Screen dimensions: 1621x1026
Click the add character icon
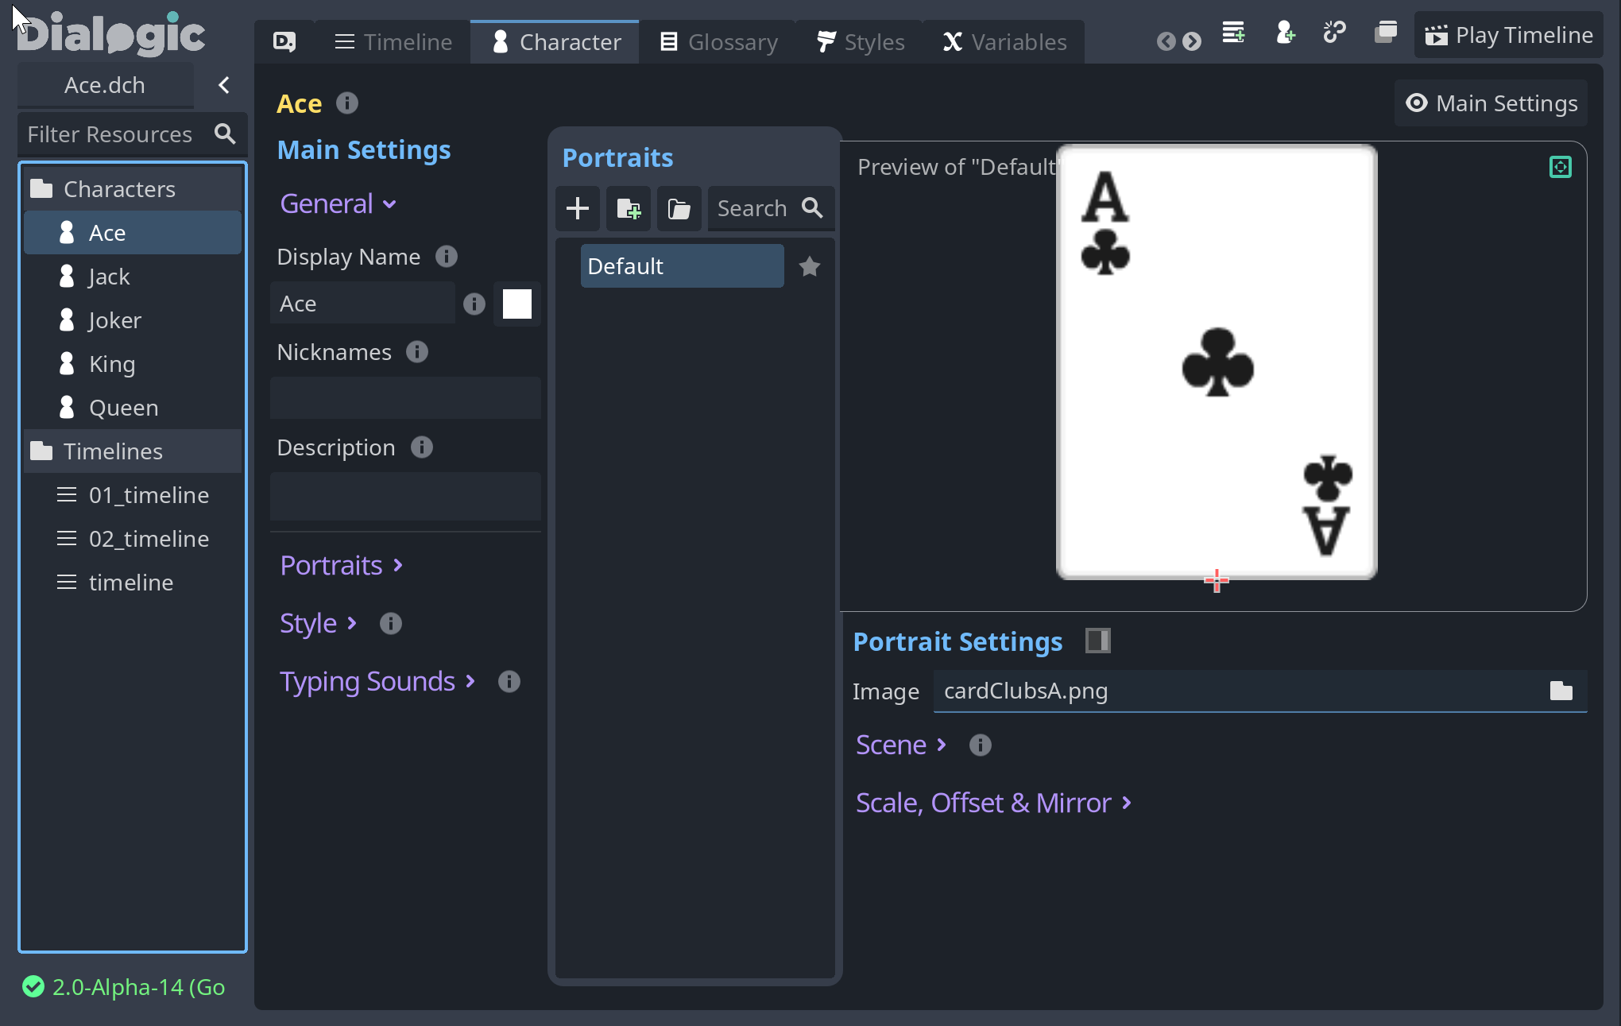click(1285, 33)
